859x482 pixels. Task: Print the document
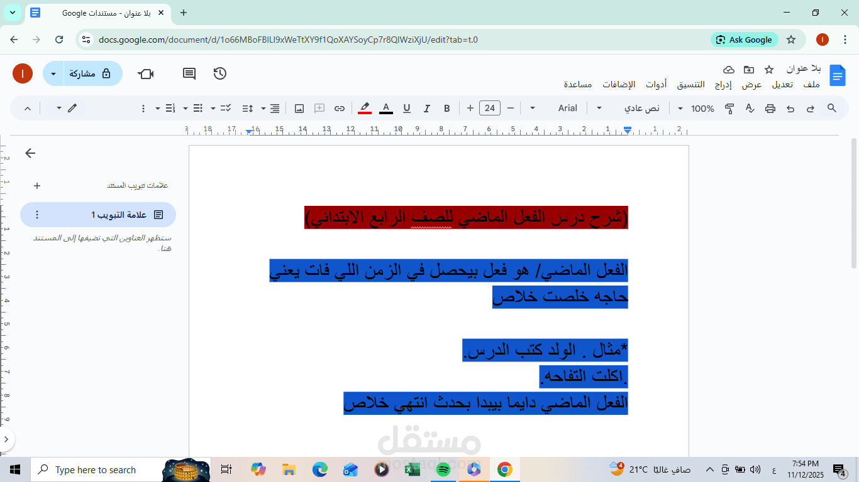click(770, 109)
